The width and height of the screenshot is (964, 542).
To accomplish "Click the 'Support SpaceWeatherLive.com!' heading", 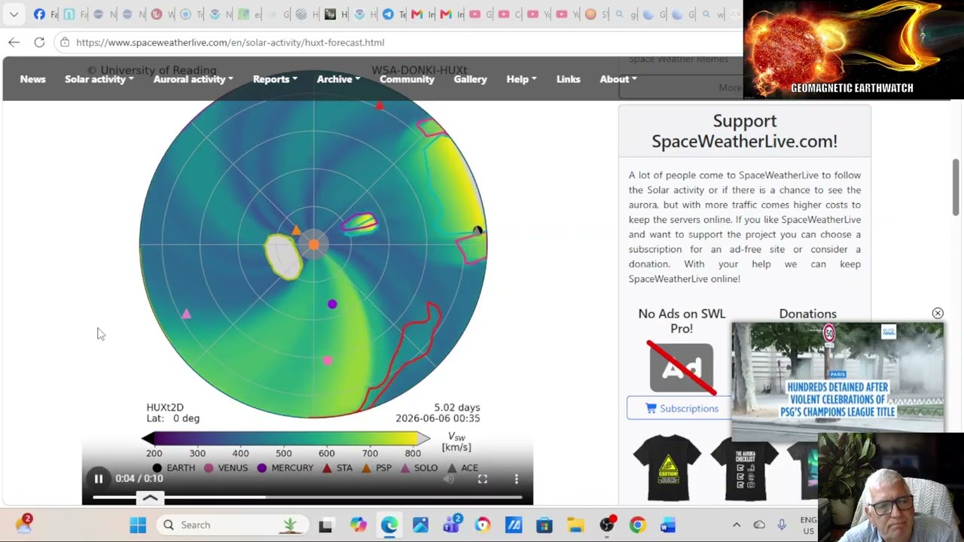I will click(744, 131).
